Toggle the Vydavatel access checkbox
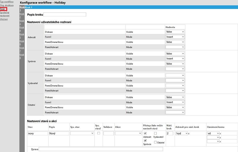The height and width of the screenshot is (152, 238). 155,133
